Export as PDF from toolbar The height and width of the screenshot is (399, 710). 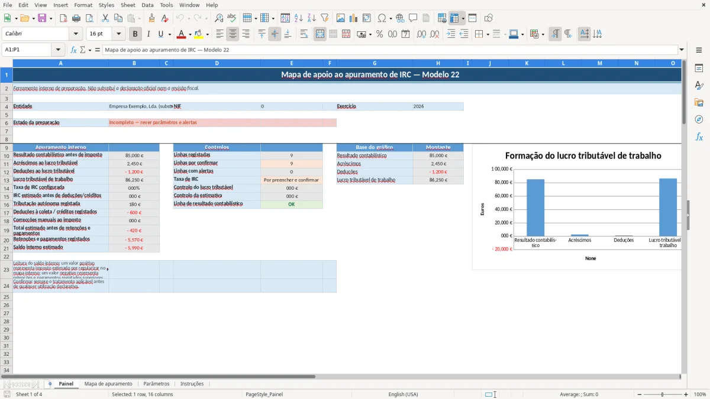tap(63, 18)
